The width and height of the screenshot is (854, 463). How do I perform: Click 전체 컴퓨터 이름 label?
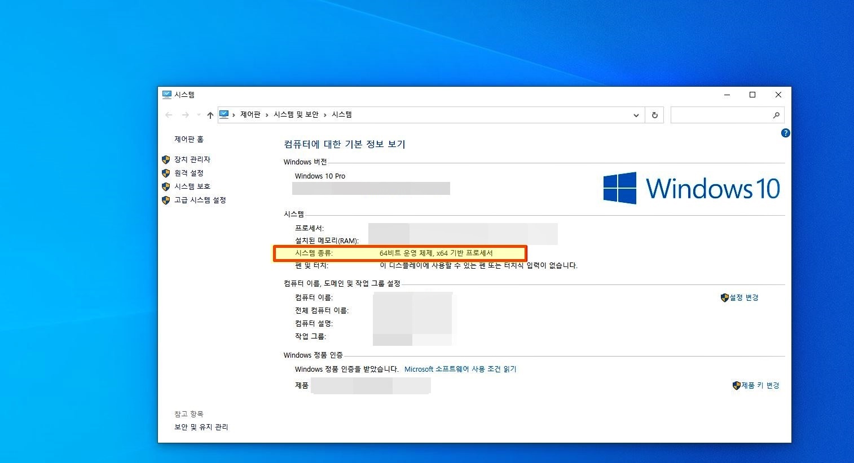[322, 310]
